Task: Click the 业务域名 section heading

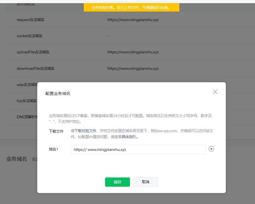Action: tap(16, 159)
